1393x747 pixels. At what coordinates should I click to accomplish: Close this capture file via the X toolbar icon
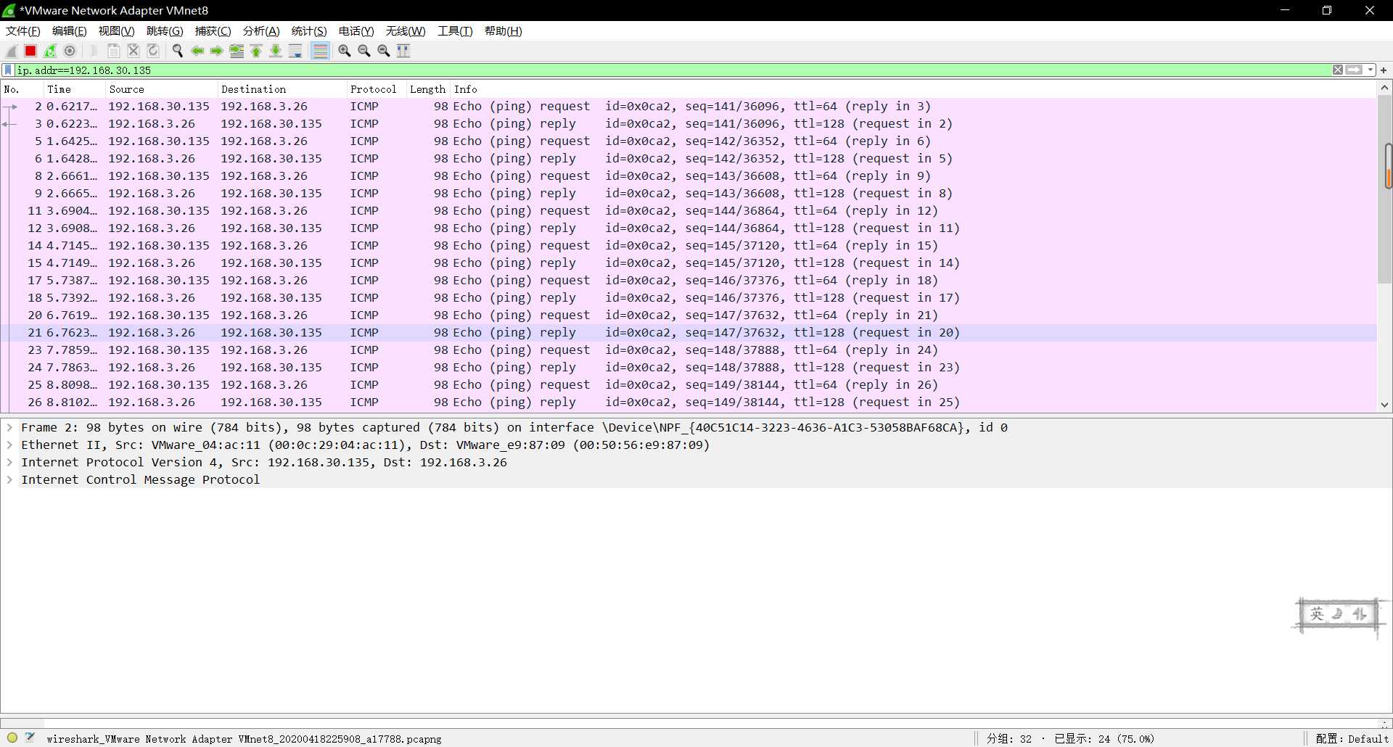click(x=133, y=51)
